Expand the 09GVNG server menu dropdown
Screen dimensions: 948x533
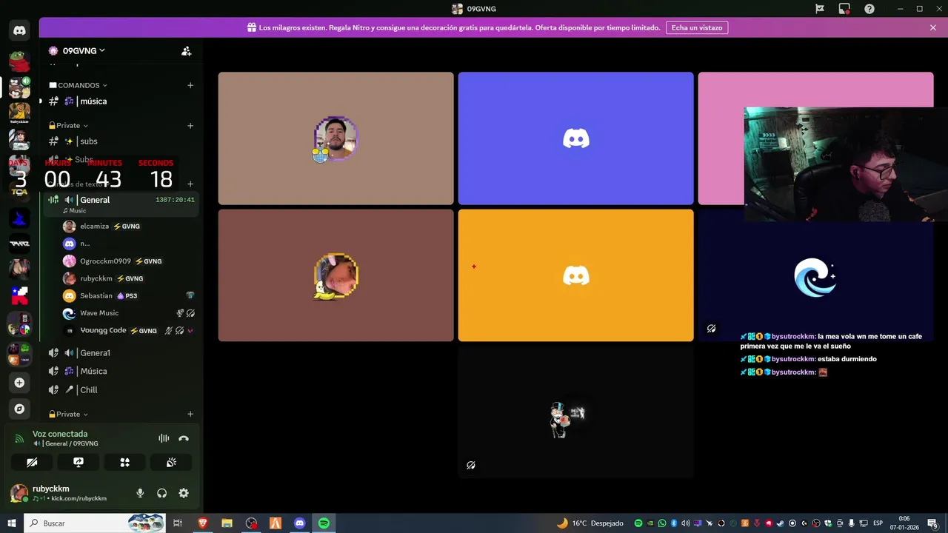(102, 50)
